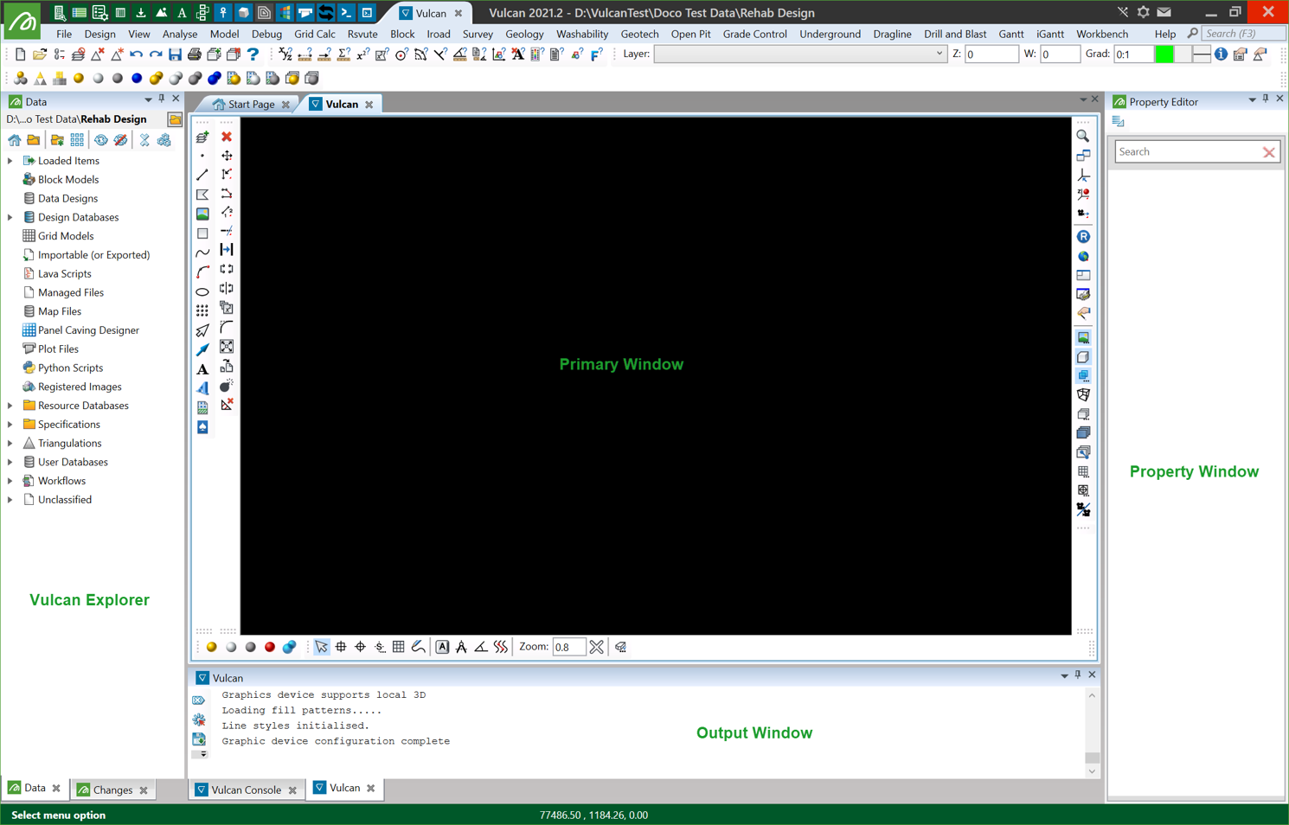
Task: Clear the Property Editor search with red X
Action: (x=1268, y=152)
